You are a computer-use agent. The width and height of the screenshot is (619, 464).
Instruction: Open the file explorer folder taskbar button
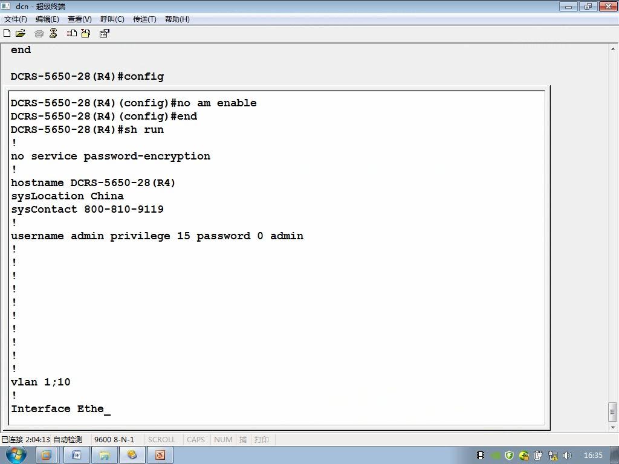pyautogui.click(x=104, y=455)
